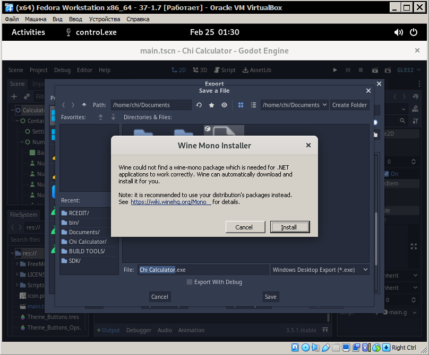Screen dimensions: 429x355
Task: Click Save in Save a File dialog
Action: [x=271, y=297]
